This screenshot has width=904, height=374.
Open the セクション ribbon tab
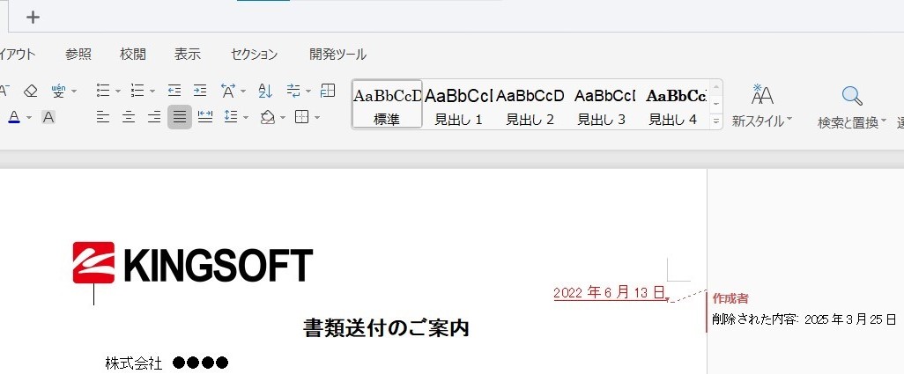255,55
